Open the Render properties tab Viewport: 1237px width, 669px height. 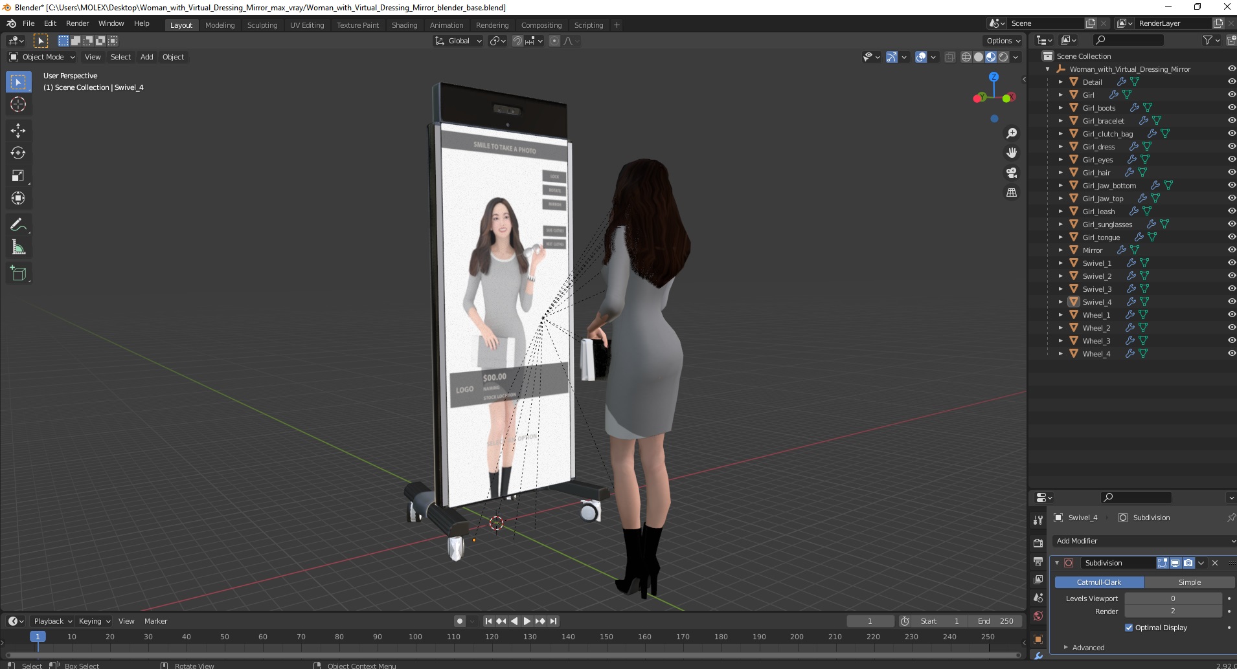click(1038, 543)
